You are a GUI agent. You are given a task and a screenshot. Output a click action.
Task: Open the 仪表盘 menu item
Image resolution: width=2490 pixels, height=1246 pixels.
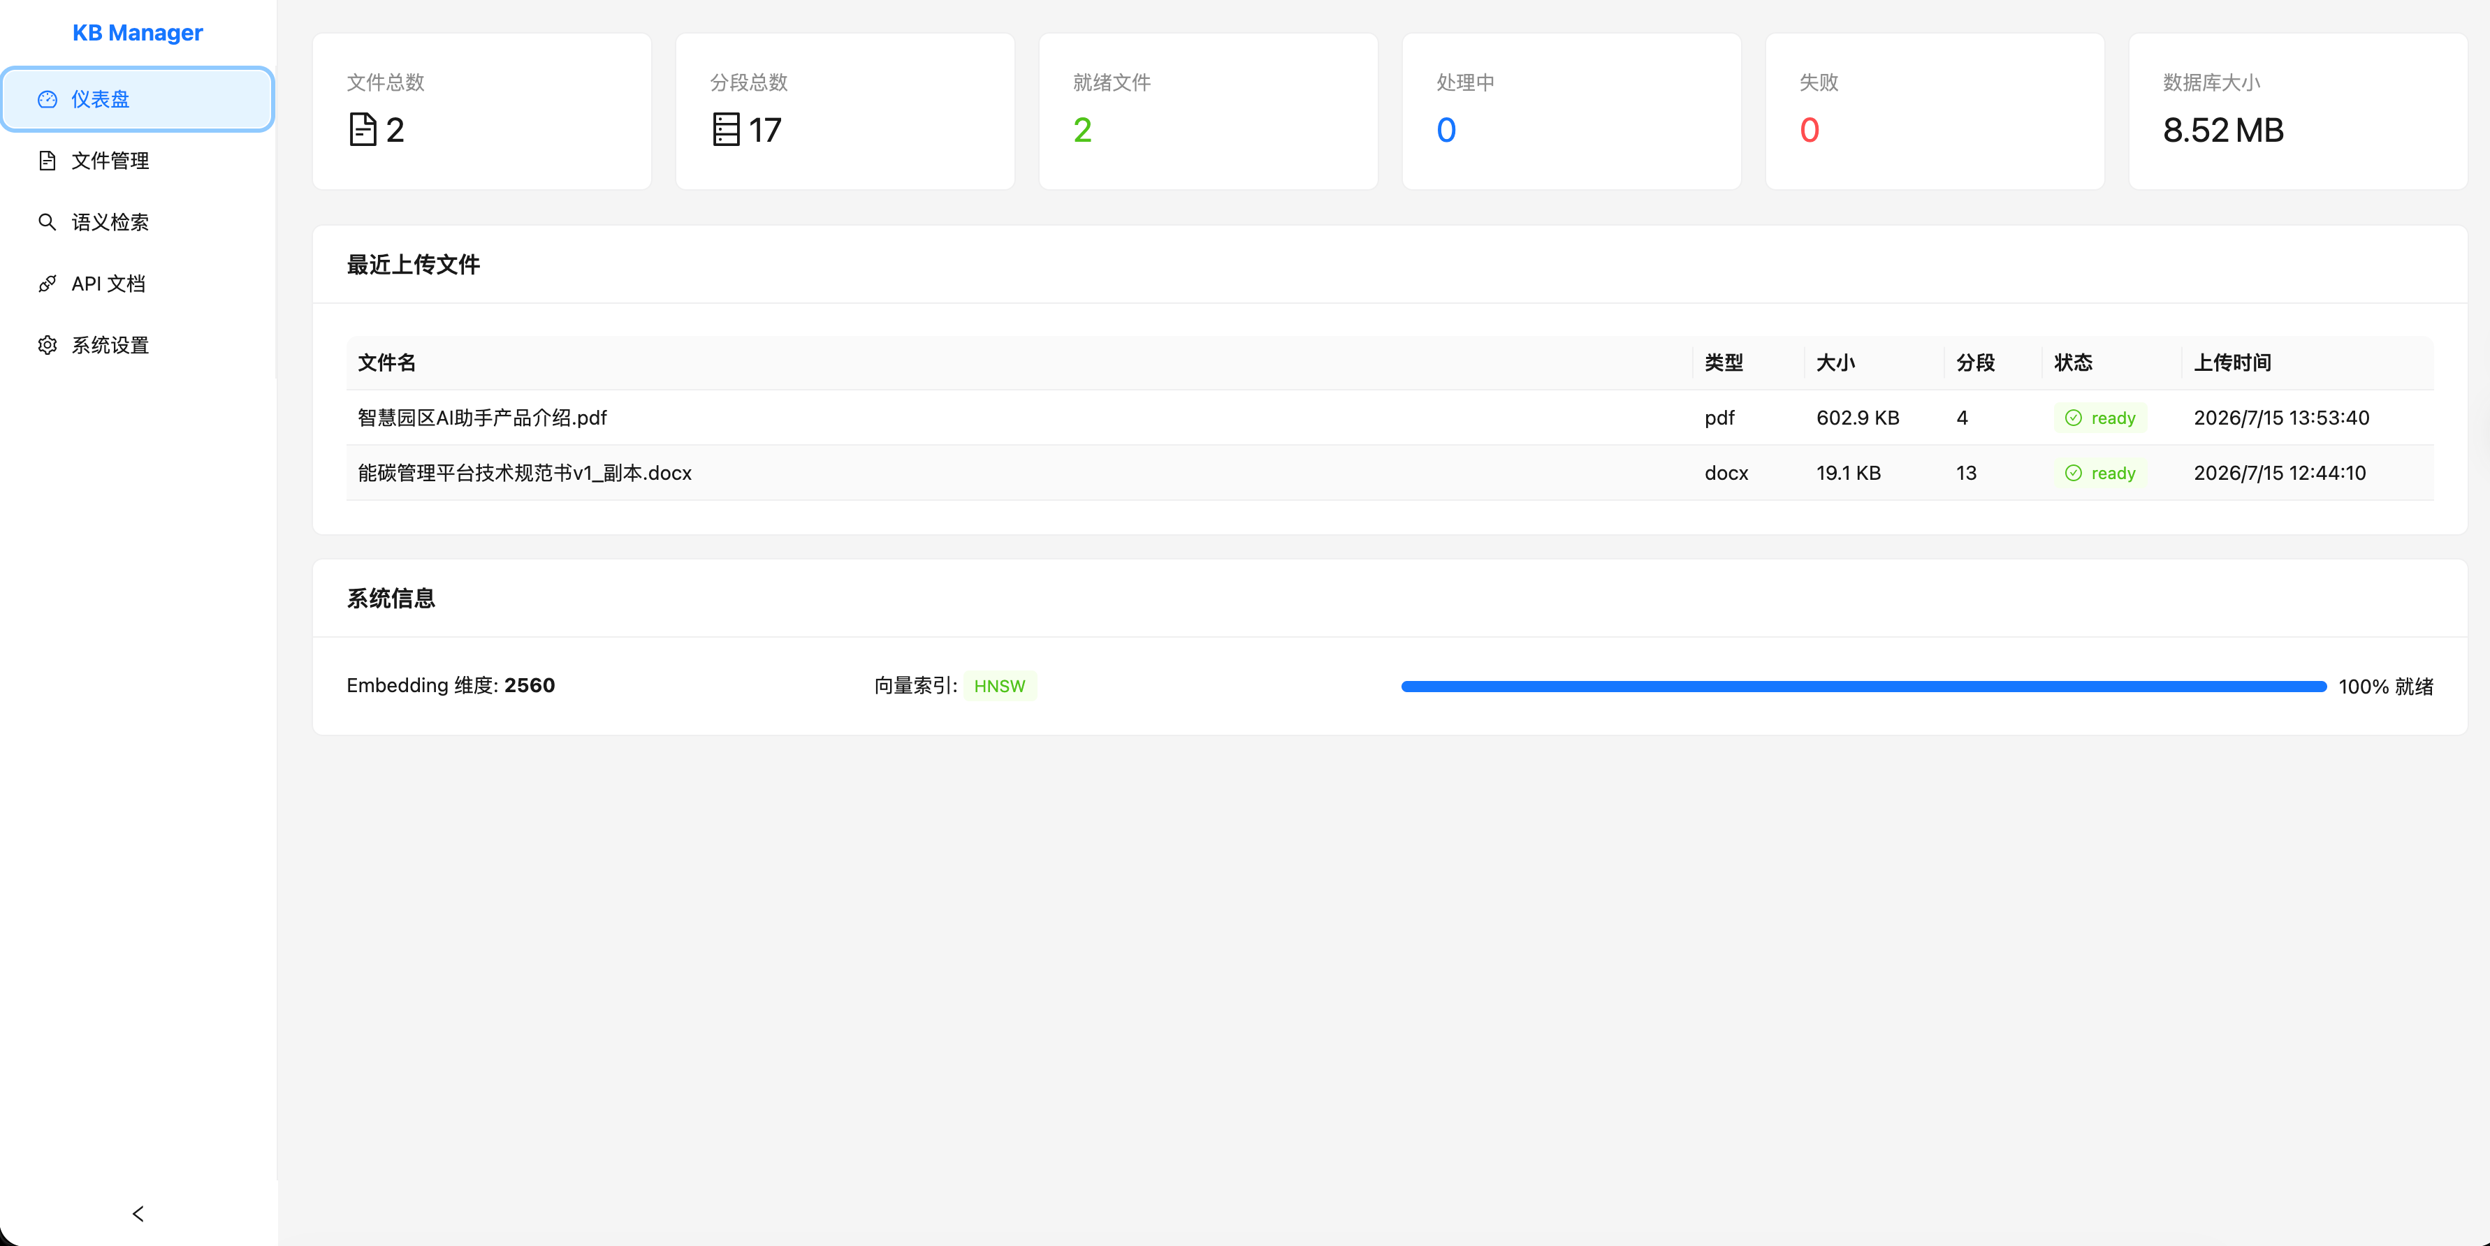(137, 100)
